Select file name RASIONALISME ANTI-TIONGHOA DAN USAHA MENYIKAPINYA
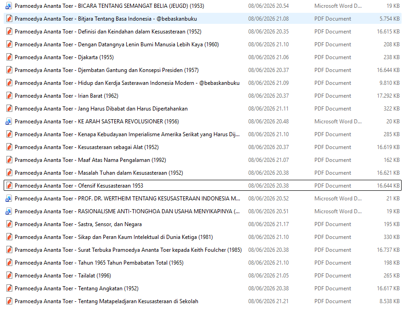 127,211
